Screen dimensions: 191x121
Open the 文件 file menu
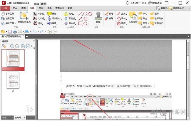pos(5,8)
